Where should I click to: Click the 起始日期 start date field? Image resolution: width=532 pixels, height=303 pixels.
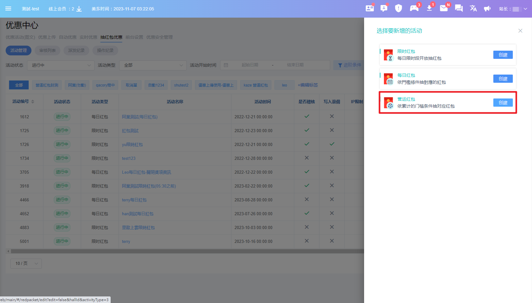[250, 65]
